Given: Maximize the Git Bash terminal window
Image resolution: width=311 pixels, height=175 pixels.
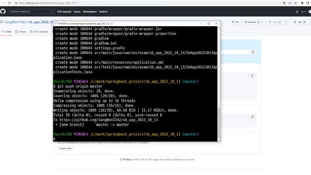Looking at the screenshot, I should coord(208,23).
